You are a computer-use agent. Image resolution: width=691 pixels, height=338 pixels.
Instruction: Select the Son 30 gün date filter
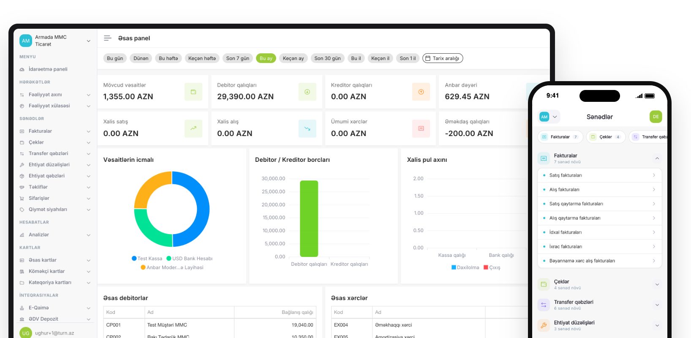tap(327, 58)
